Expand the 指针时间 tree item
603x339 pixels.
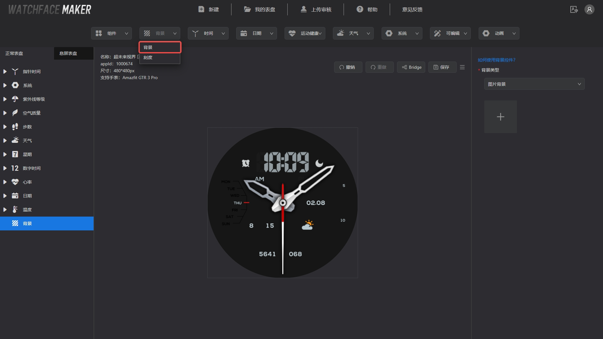coord(5,72)
